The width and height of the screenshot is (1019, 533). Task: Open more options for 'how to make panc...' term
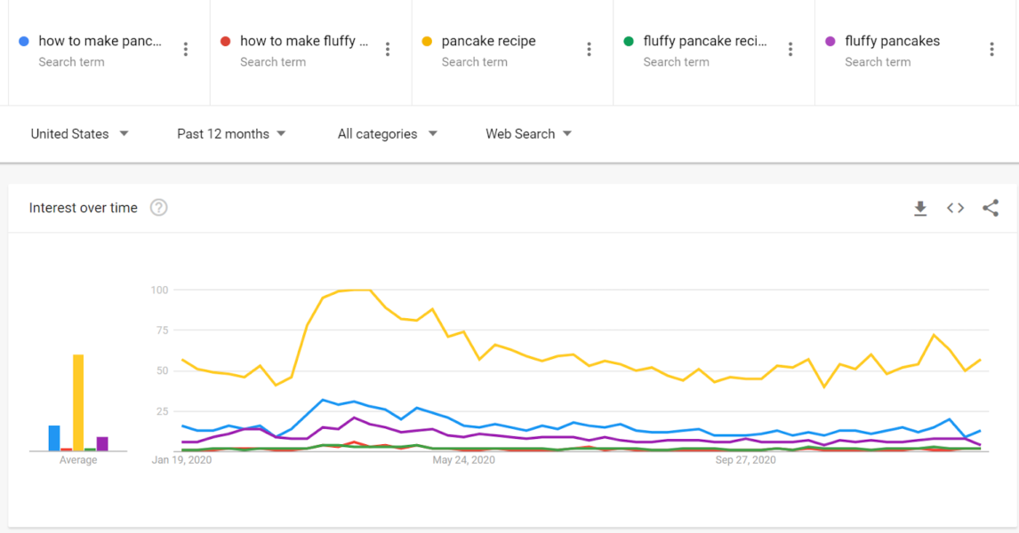pyautogui.click(x=186, y=50)
